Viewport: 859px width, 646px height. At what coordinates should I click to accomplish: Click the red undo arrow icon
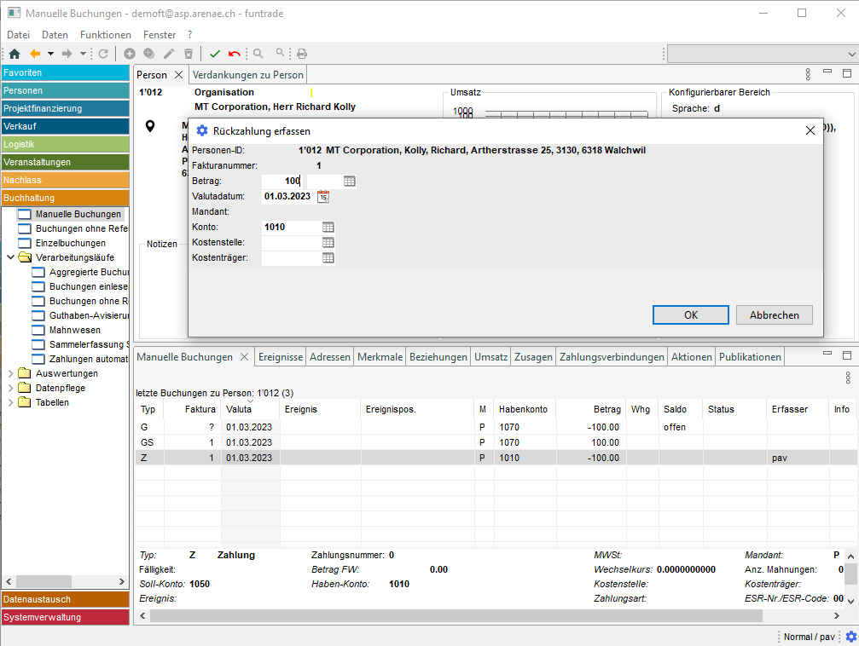pyautogui.click(x=234, y=54)
